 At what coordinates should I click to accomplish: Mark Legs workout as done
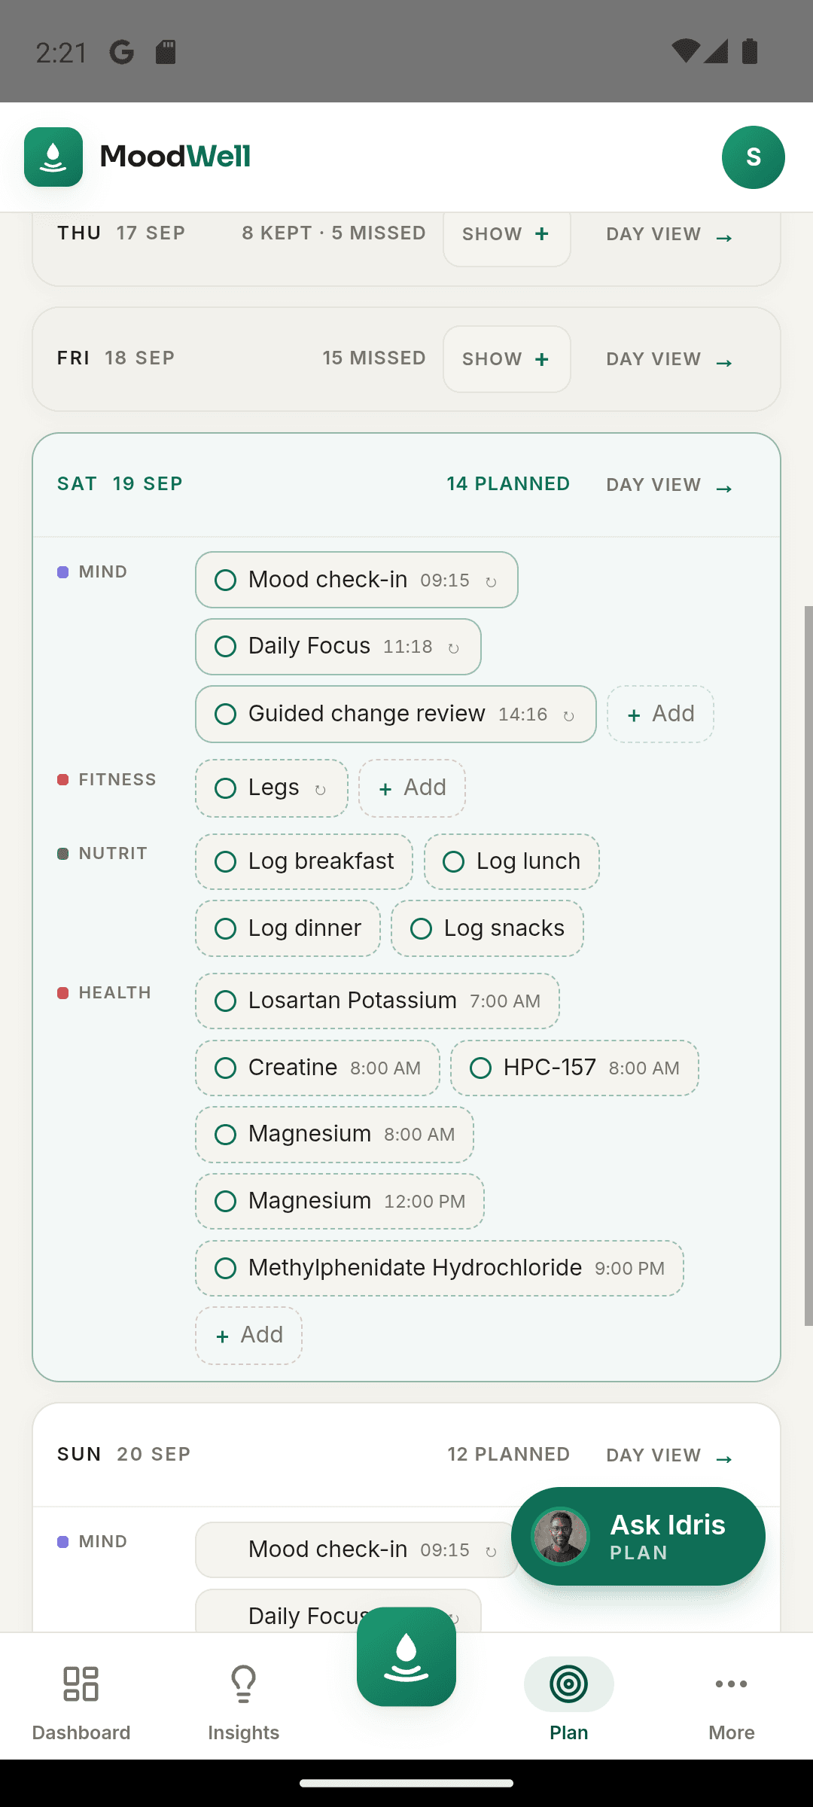[225, 788]
